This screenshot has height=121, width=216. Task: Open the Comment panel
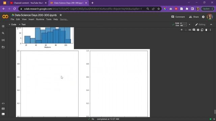tap(178, 17)
